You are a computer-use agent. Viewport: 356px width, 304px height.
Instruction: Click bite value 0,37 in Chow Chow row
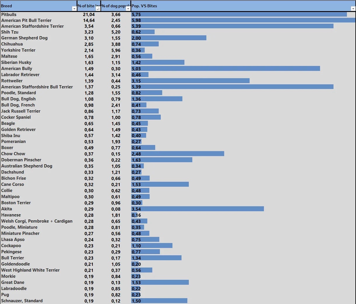(x=89, y=154)
